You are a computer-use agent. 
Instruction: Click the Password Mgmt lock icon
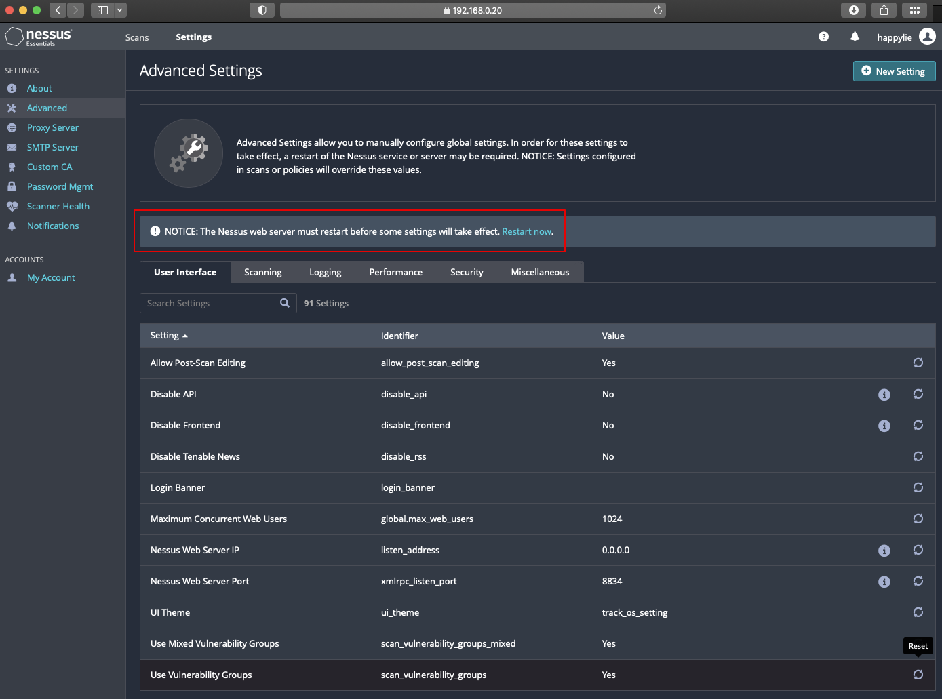click(x=12, y=186)
